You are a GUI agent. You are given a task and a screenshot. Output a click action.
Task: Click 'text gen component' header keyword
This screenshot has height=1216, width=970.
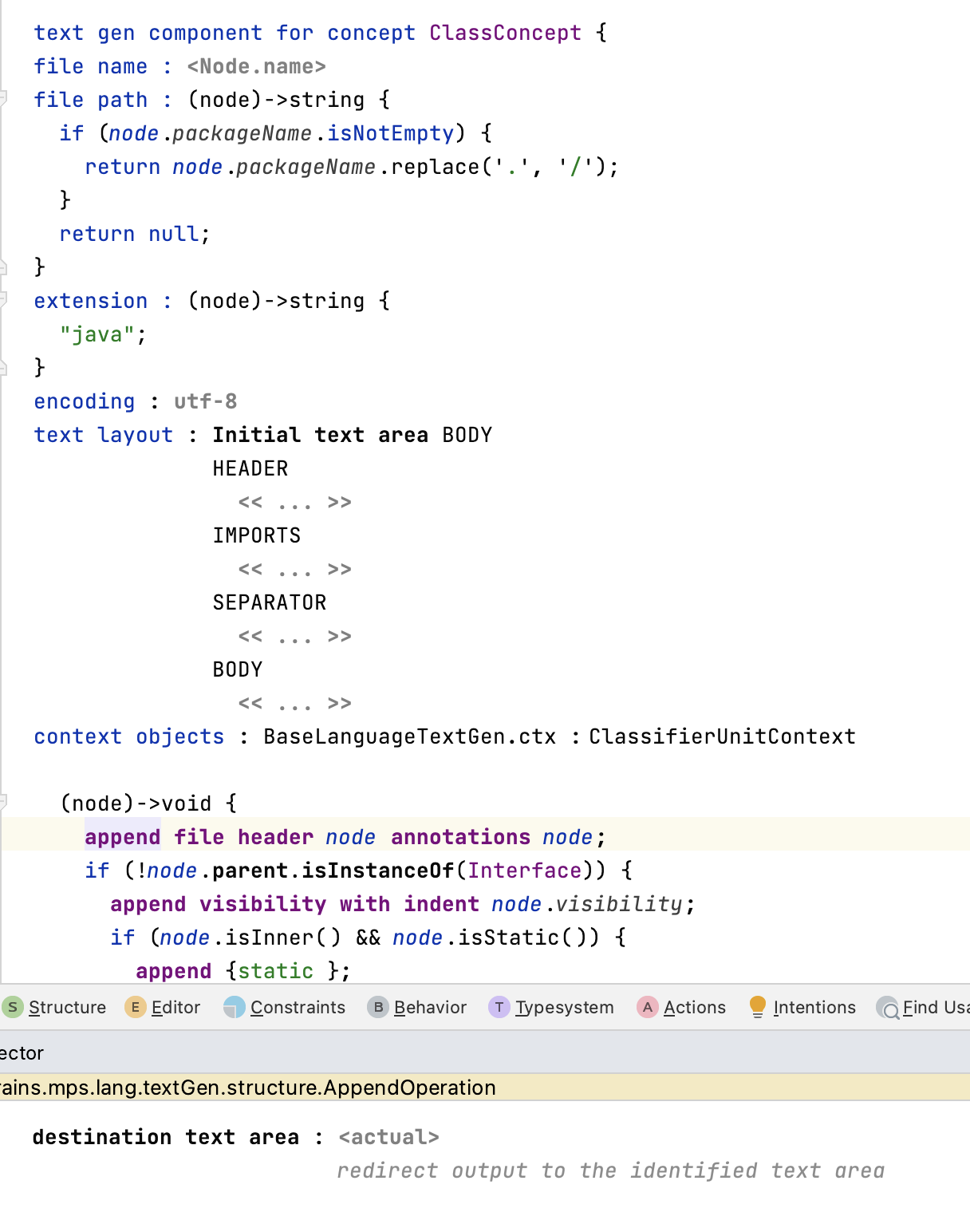pos(148,33)
